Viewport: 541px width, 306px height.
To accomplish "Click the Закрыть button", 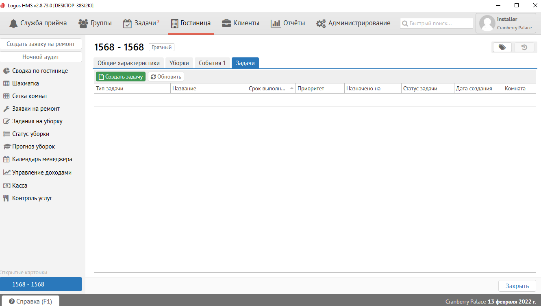I will tap(517, 286).
